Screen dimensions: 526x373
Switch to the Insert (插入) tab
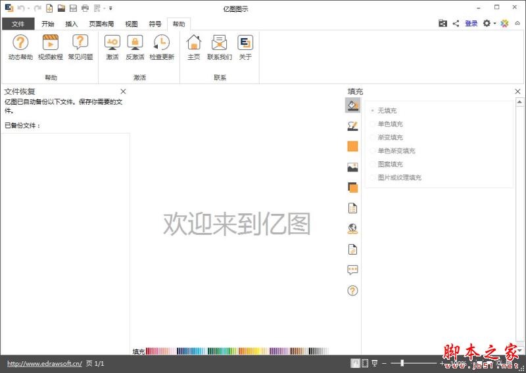point(72,24)
